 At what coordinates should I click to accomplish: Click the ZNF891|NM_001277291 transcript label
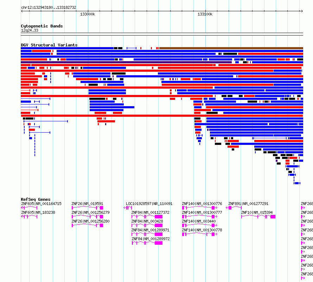pyautogui.click(x=248, y=204)
